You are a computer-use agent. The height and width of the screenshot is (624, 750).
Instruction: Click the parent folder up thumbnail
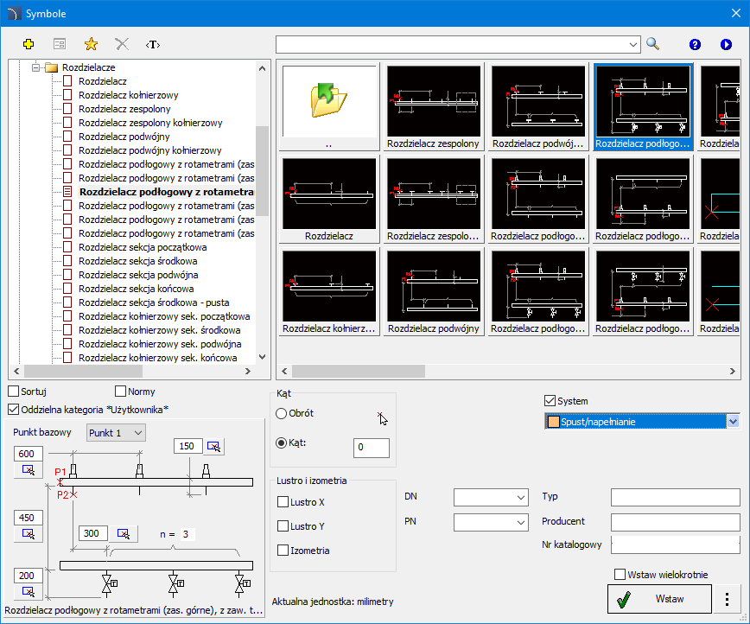pyautogui.click(x=329, y=102)
